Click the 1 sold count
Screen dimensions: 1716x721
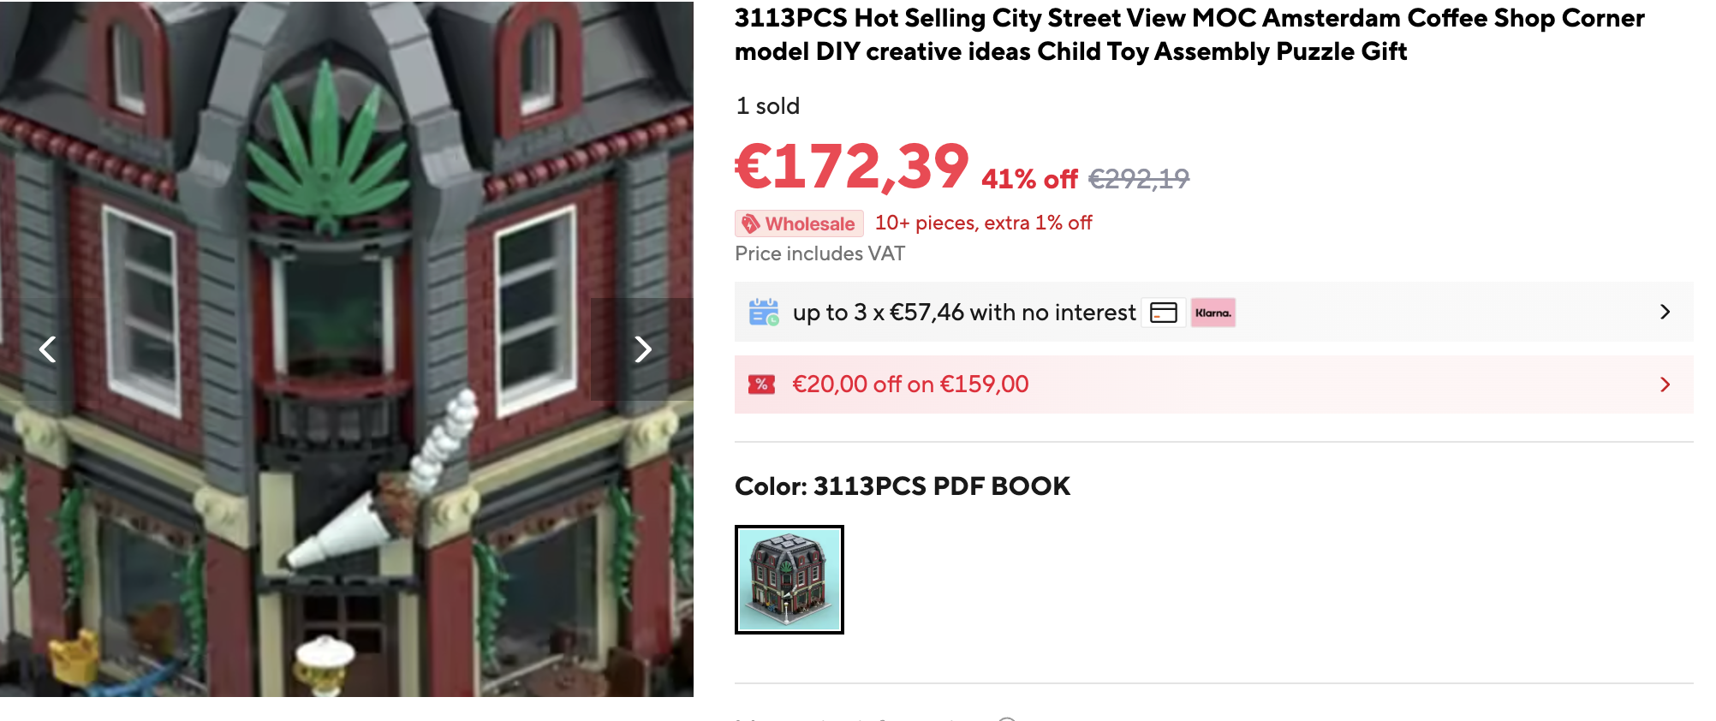768,106
